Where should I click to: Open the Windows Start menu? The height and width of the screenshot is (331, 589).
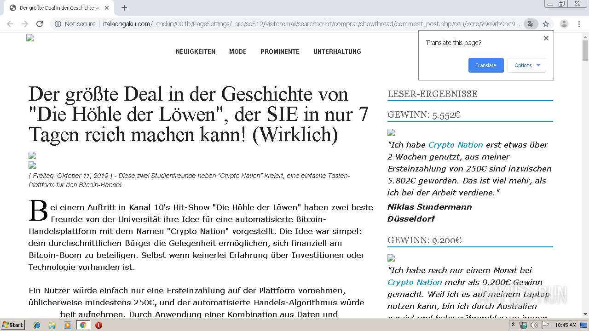(12, 325)
